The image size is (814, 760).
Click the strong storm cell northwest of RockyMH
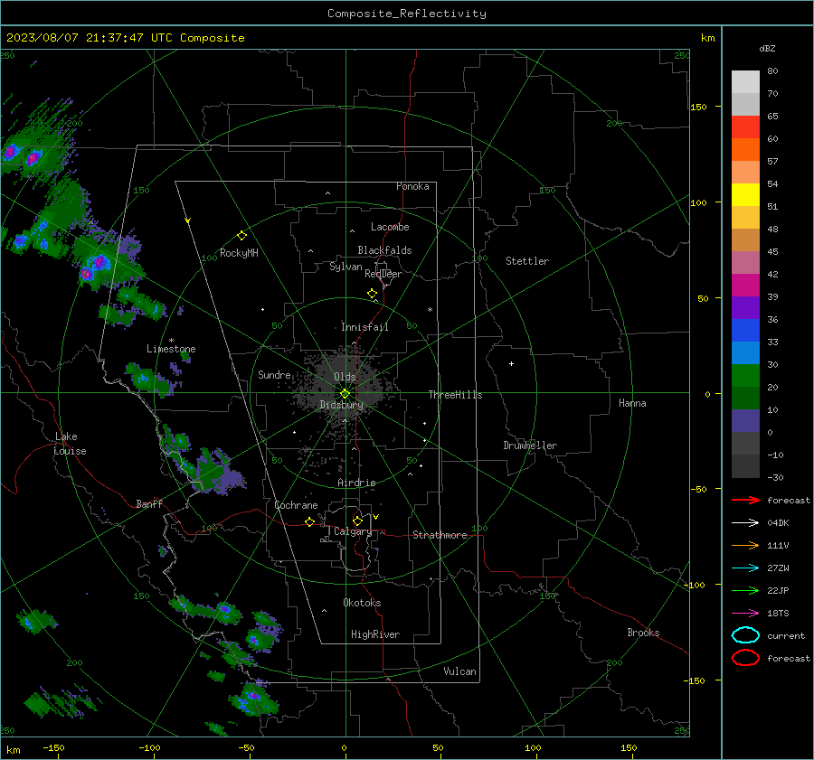pyautogui.click(x=96, y=266)
